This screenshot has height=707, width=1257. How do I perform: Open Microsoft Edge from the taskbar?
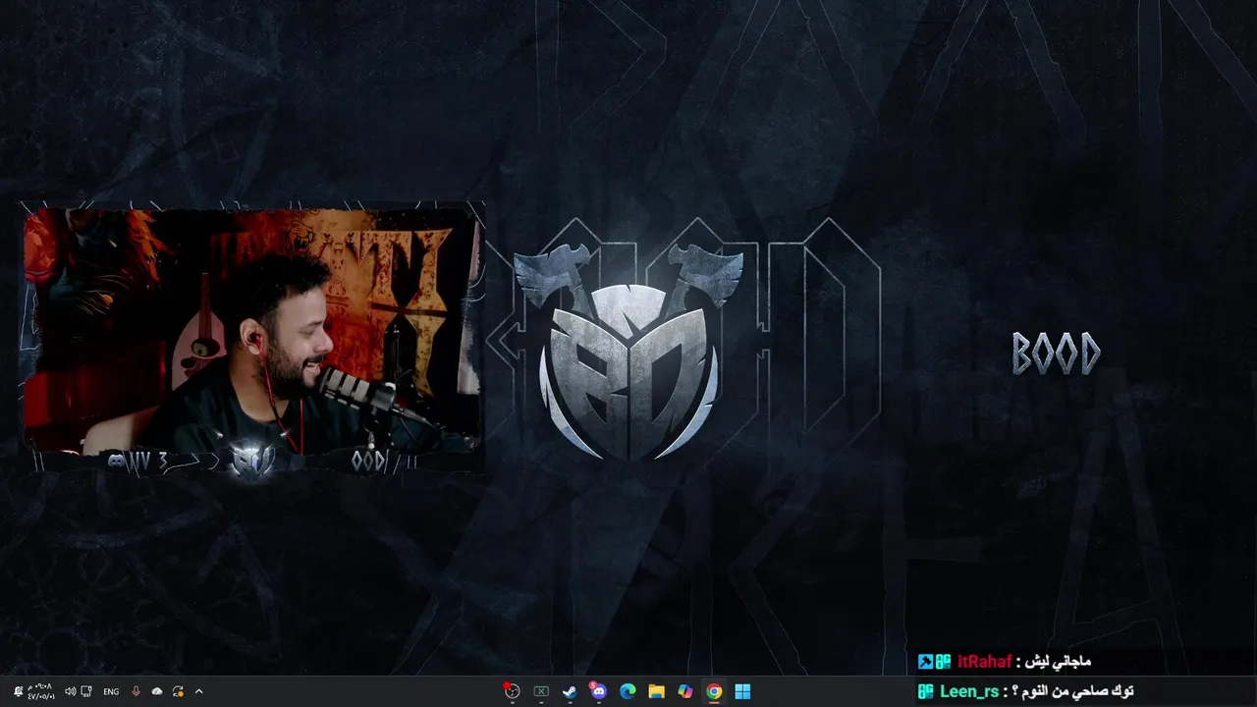(628, 691)
